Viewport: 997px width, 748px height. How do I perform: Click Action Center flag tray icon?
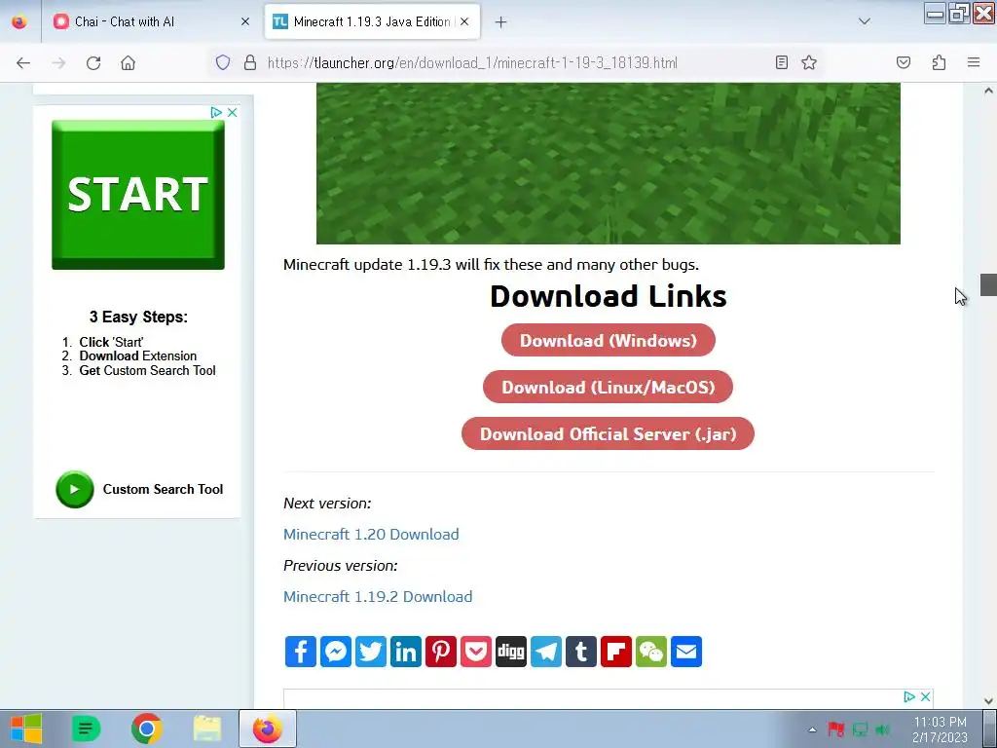coord(836,729)
